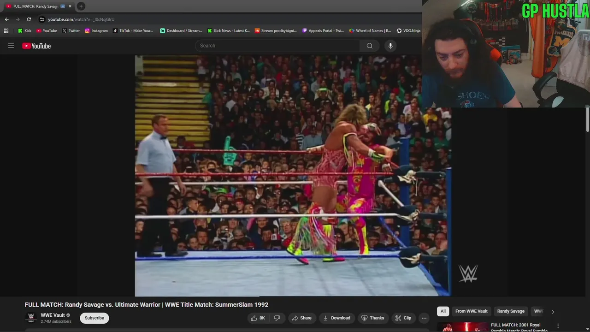The width and height of the screenshot is (590, 332).
Task: Open options for 2001 Royal Rumble video
Action: (x=558, y=326)
